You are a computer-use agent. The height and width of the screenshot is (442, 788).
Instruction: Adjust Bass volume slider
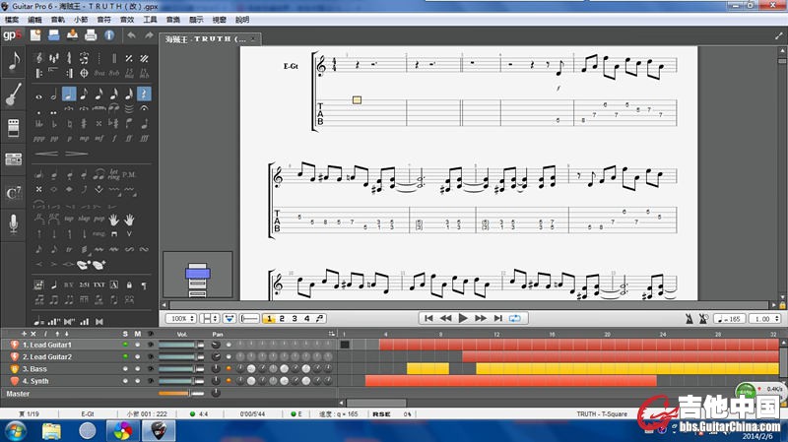tap(181, 369)
